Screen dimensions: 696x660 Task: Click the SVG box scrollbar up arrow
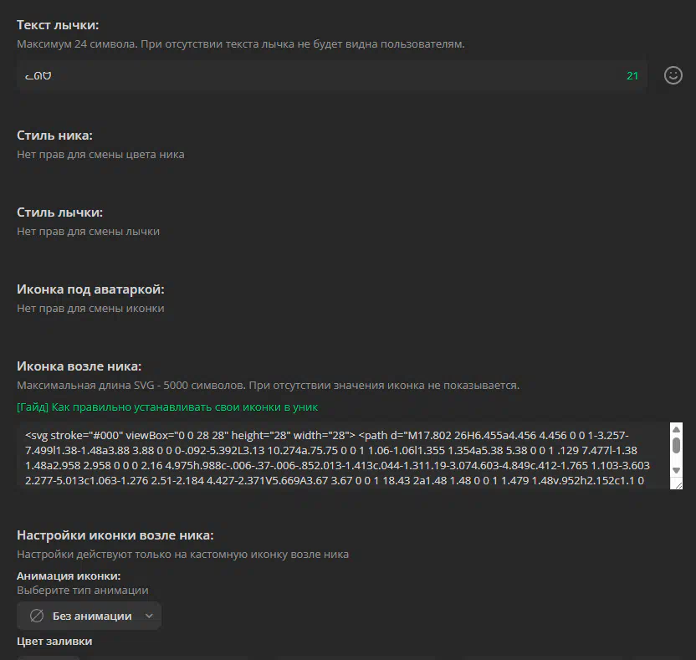pos(676,429)
